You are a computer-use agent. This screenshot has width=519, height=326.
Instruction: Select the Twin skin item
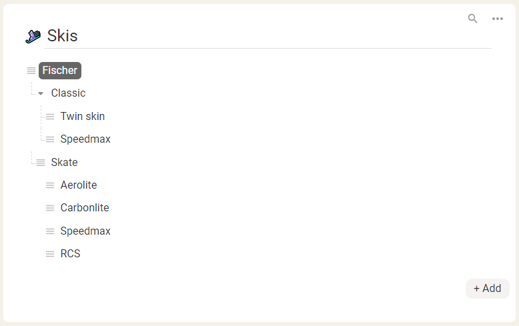tap(83, 117)
